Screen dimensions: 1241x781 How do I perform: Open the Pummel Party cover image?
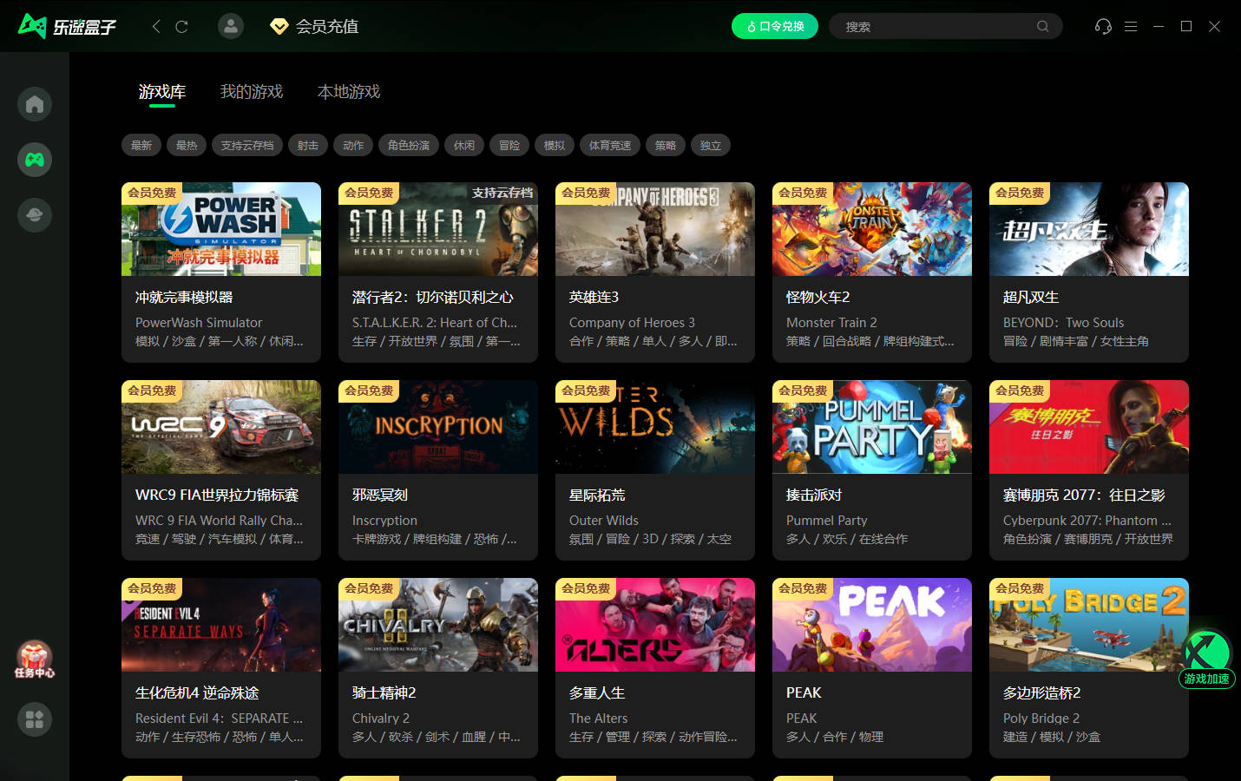click(x=872, y=427)
